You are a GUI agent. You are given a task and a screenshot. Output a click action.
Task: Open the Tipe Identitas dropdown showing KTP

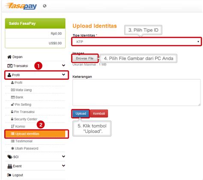point(137,42)
